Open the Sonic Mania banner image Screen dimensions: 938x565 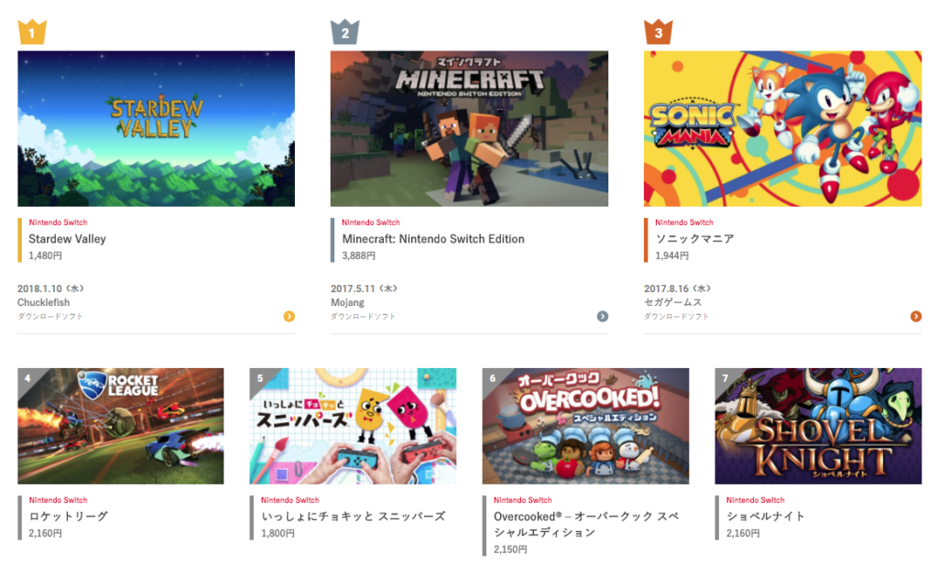[x=782, y=128]
